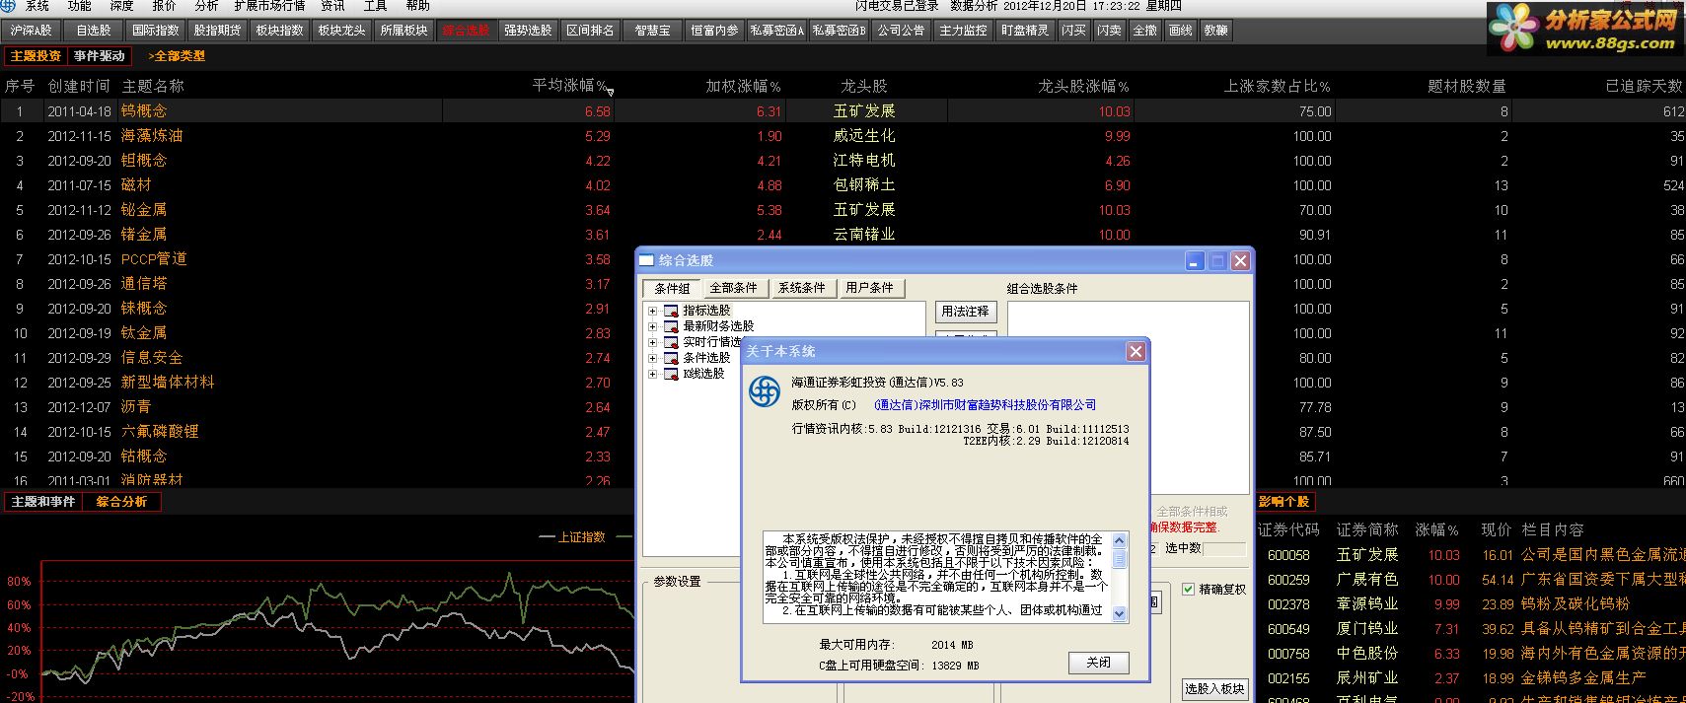1686x703 pixels.
Task: Click the 闪卖 quick-sell button
Action: pos(1110,31)
